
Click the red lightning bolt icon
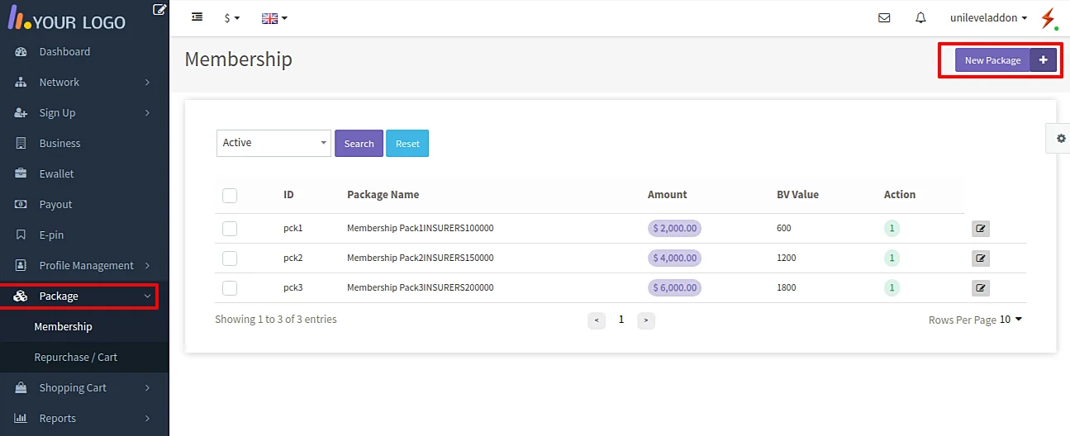click(x=1049, y=18)
